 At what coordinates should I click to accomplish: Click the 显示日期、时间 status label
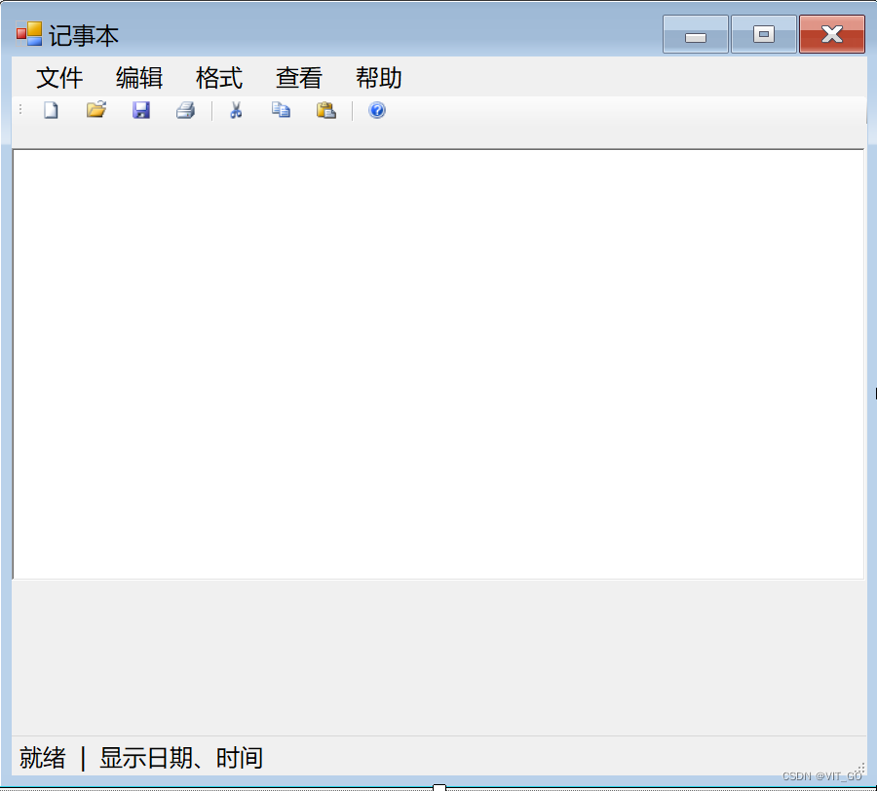pyautogui.click(x=181, y=758)
